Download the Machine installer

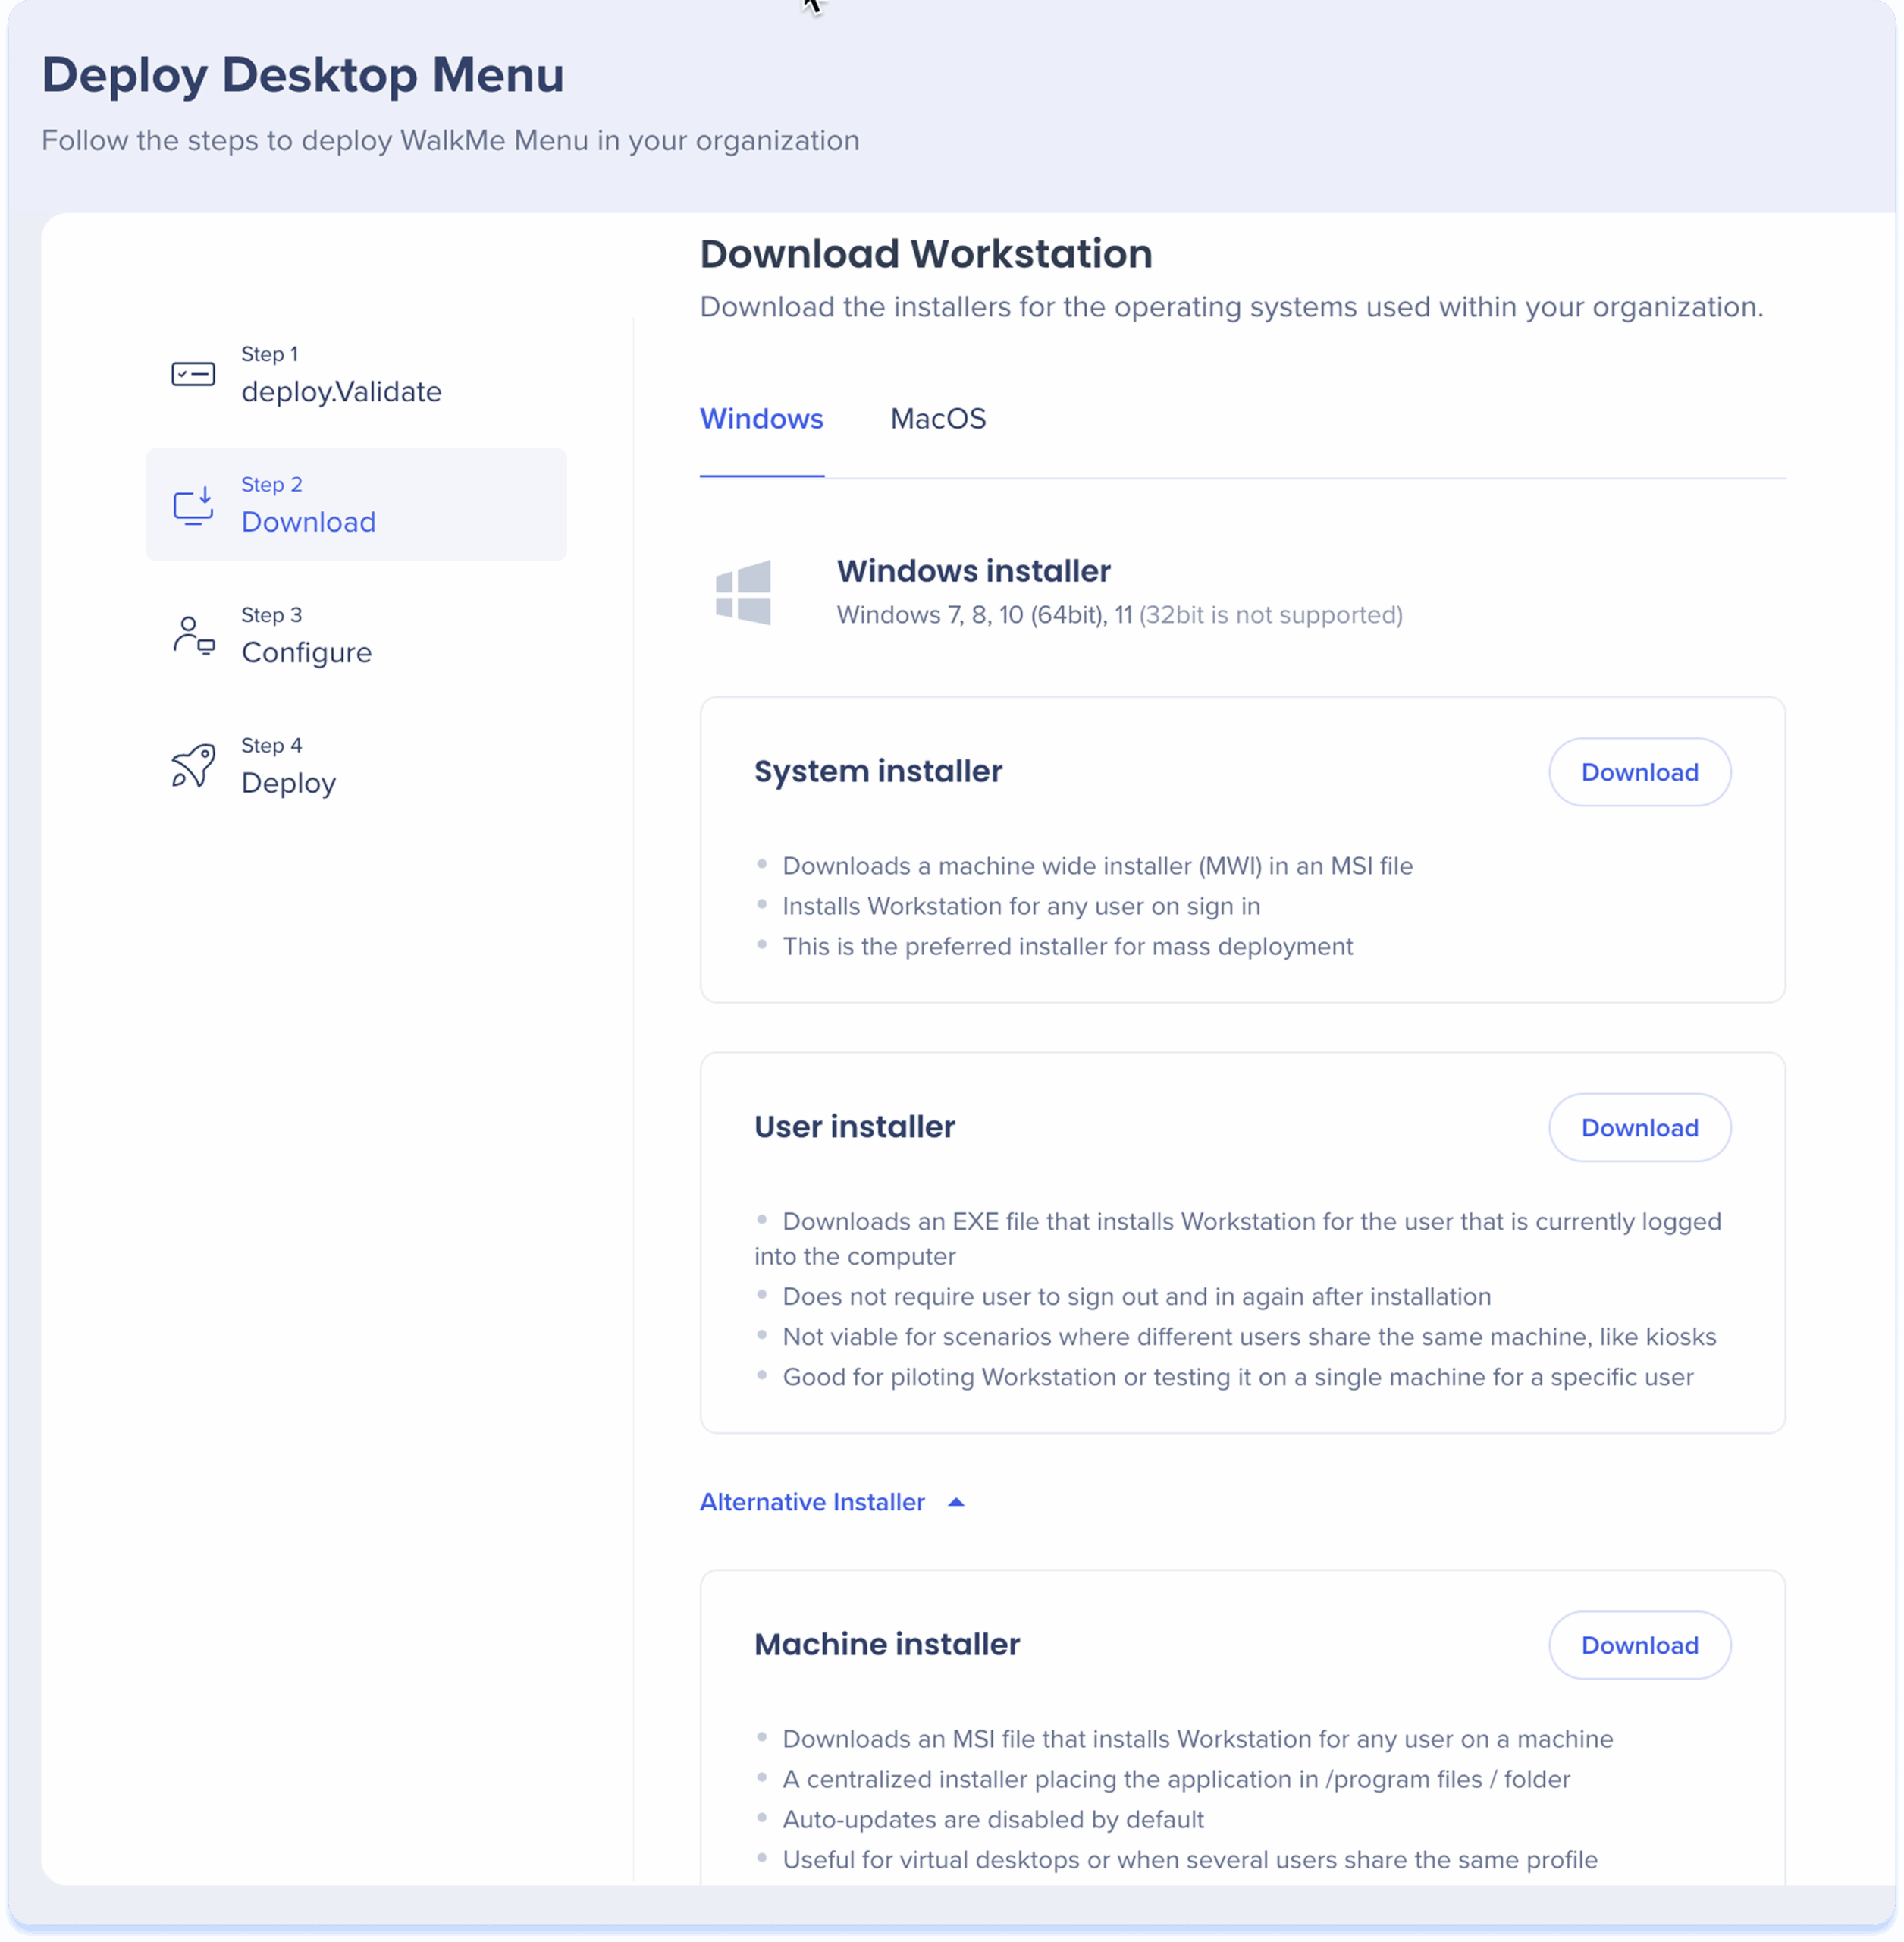1639,1645
